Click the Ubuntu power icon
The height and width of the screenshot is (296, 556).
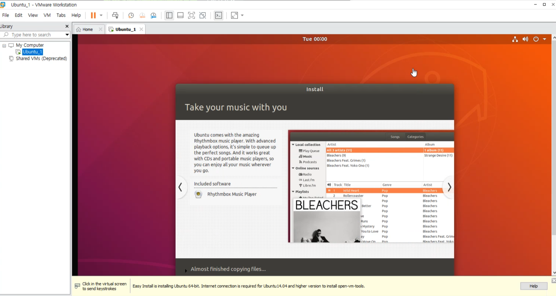[536, 39]
